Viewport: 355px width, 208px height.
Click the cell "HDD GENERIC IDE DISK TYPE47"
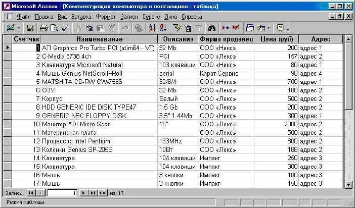coord(99,108)
